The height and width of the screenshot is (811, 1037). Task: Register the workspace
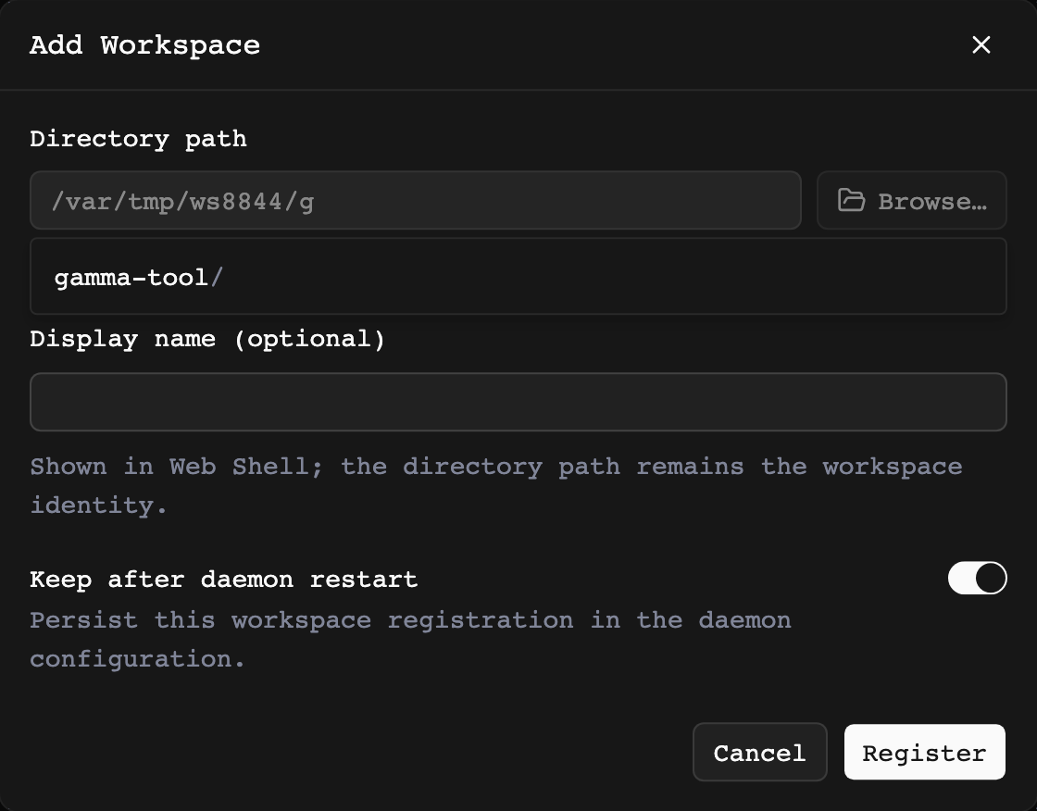pyautogui.click(x=925, y=752)
